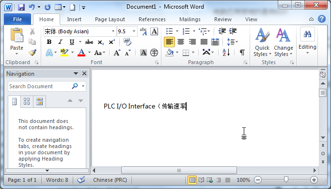
Task: Decrease paragraph indent
Action: point(222,31)
